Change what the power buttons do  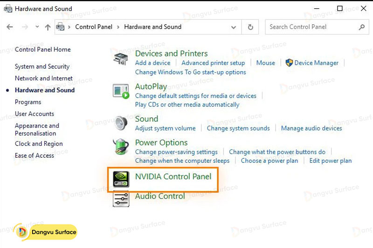click(x=277, y=152)
